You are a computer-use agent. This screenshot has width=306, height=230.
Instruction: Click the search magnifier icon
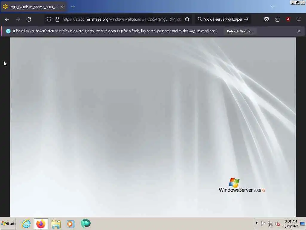pos(200,19)
